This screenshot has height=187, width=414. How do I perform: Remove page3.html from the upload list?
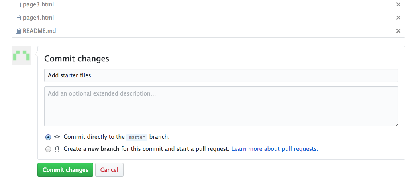(x=398, y=5)
